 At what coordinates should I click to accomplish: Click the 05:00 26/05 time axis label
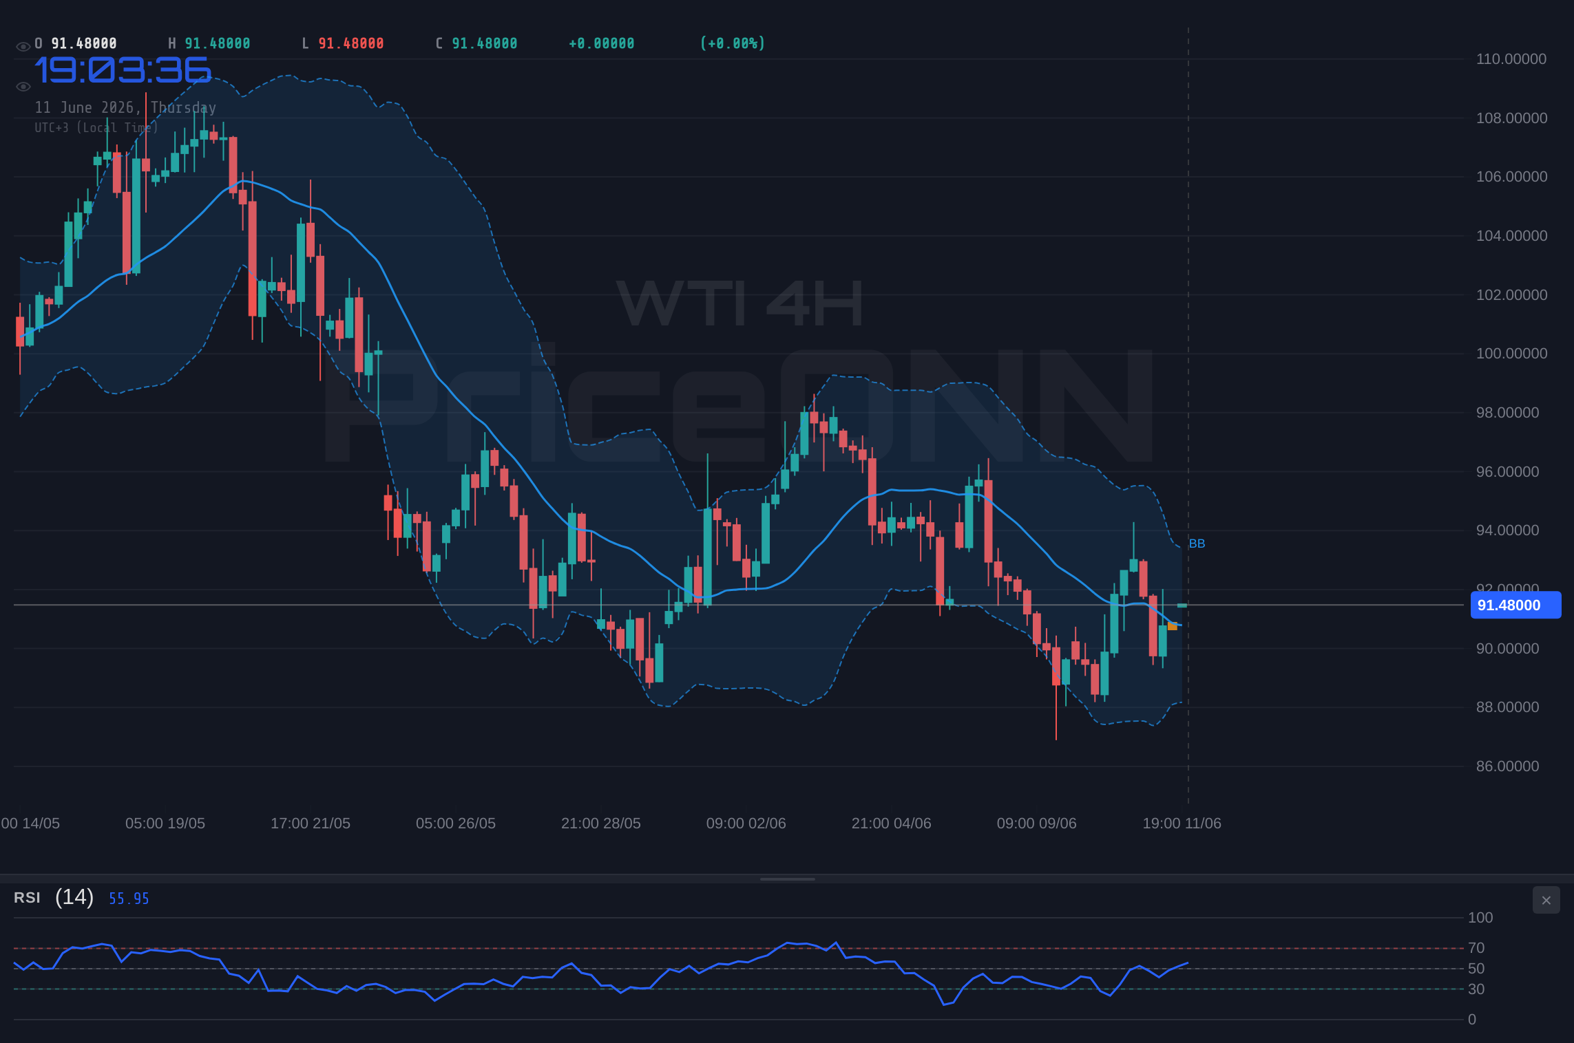456,824
